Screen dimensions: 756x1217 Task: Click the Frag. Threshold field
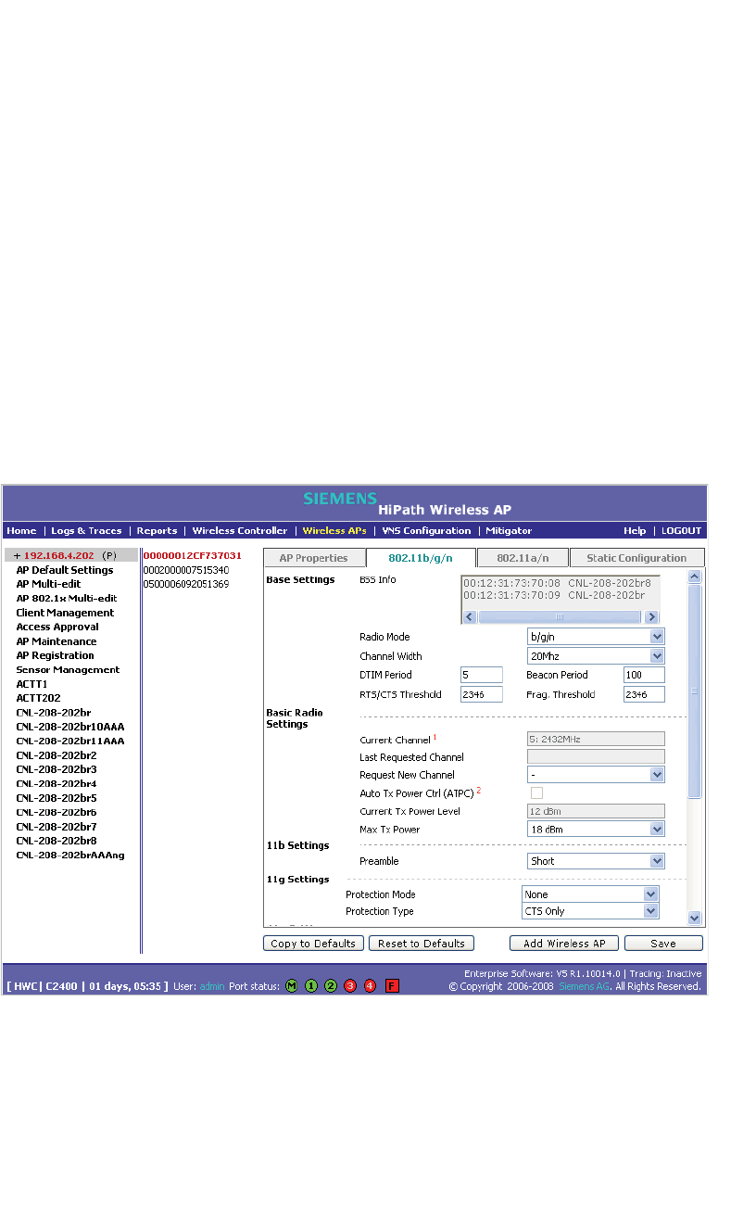(x=644, y=694)
